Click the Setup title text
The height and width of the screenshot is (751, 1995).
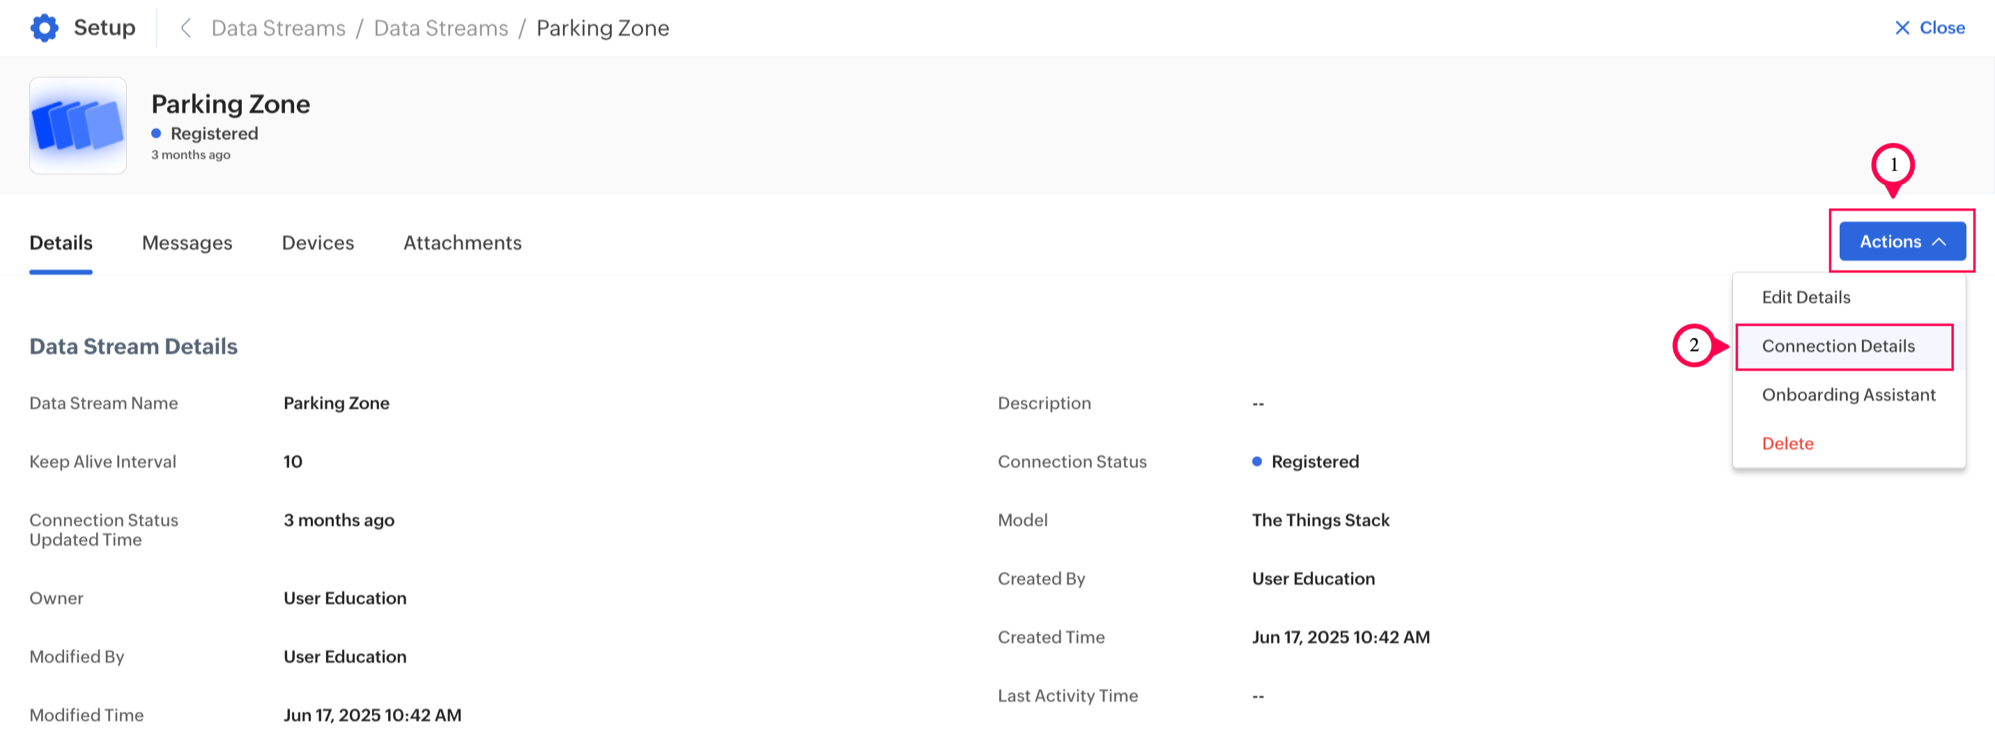click(105, 28)
